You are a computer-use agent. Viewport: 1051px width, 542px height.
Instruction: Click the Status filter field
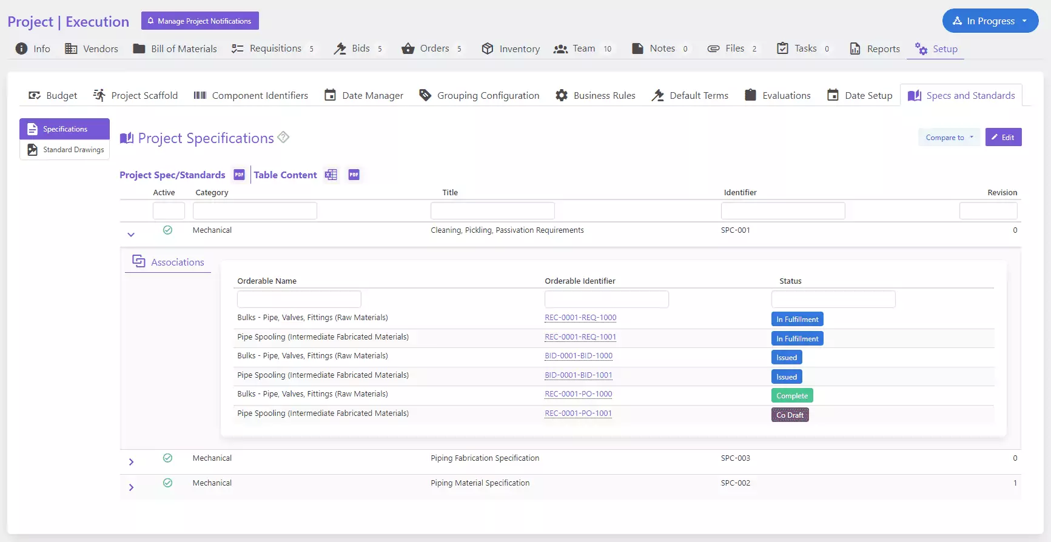pos(833,299)
